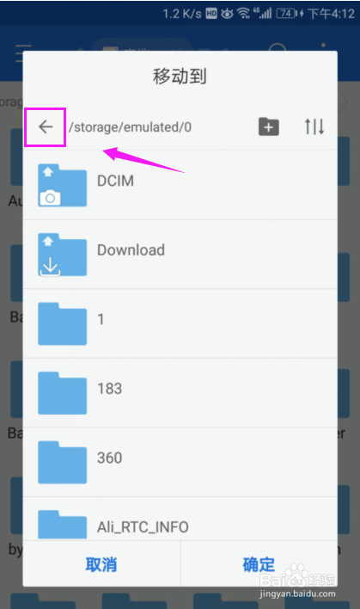Select the Download folder icon
Screen dimensions: 360x609
pyautogui.click(x=62, y=255)
